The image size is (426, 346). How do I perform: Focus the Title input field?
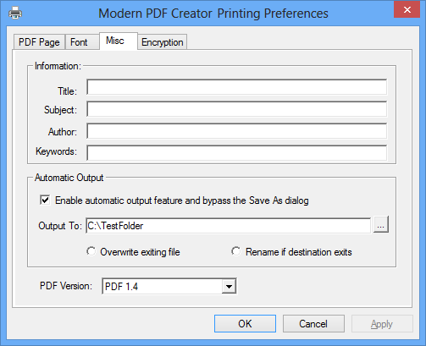click(x=237, y=87)
